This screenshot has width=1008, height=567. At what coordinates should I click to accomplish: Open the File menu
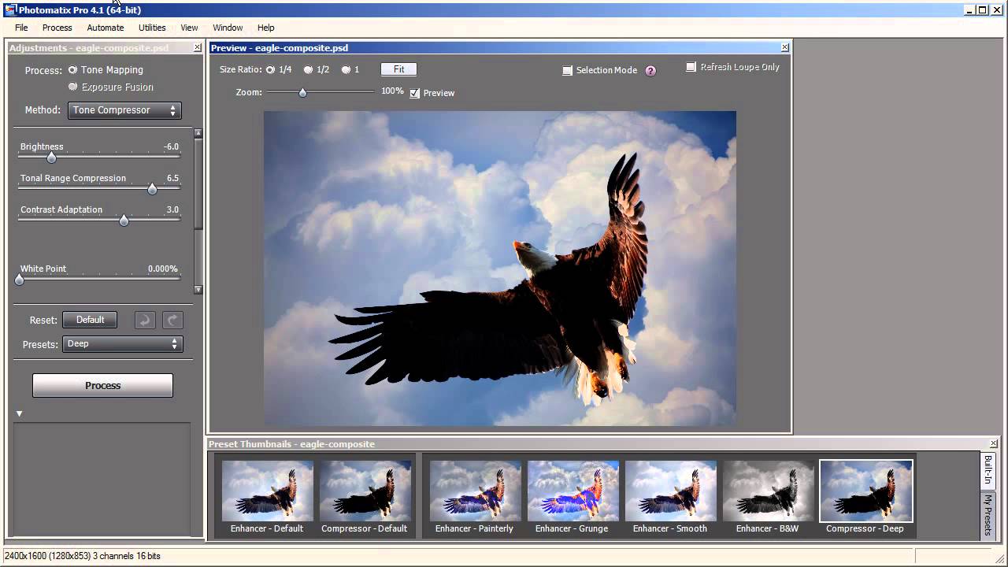pos(21,28)
